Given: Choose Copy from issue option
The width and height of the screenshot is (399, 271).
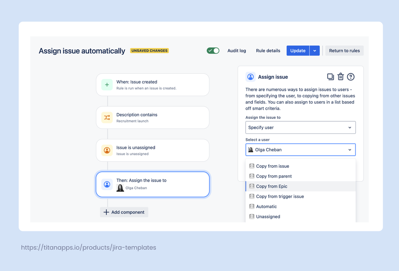Looking at the screenshot, I should click(x=301, y=166).
